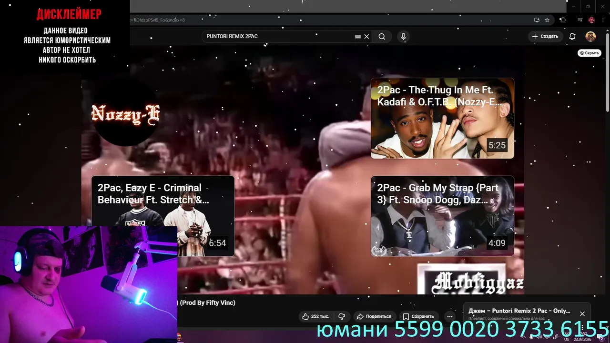The height and width of the screenshot is (343, 610).
Task: Click the (Prod By Fifty Vinc) video title text
Action: pyautogui.click(x=207, y=303)
